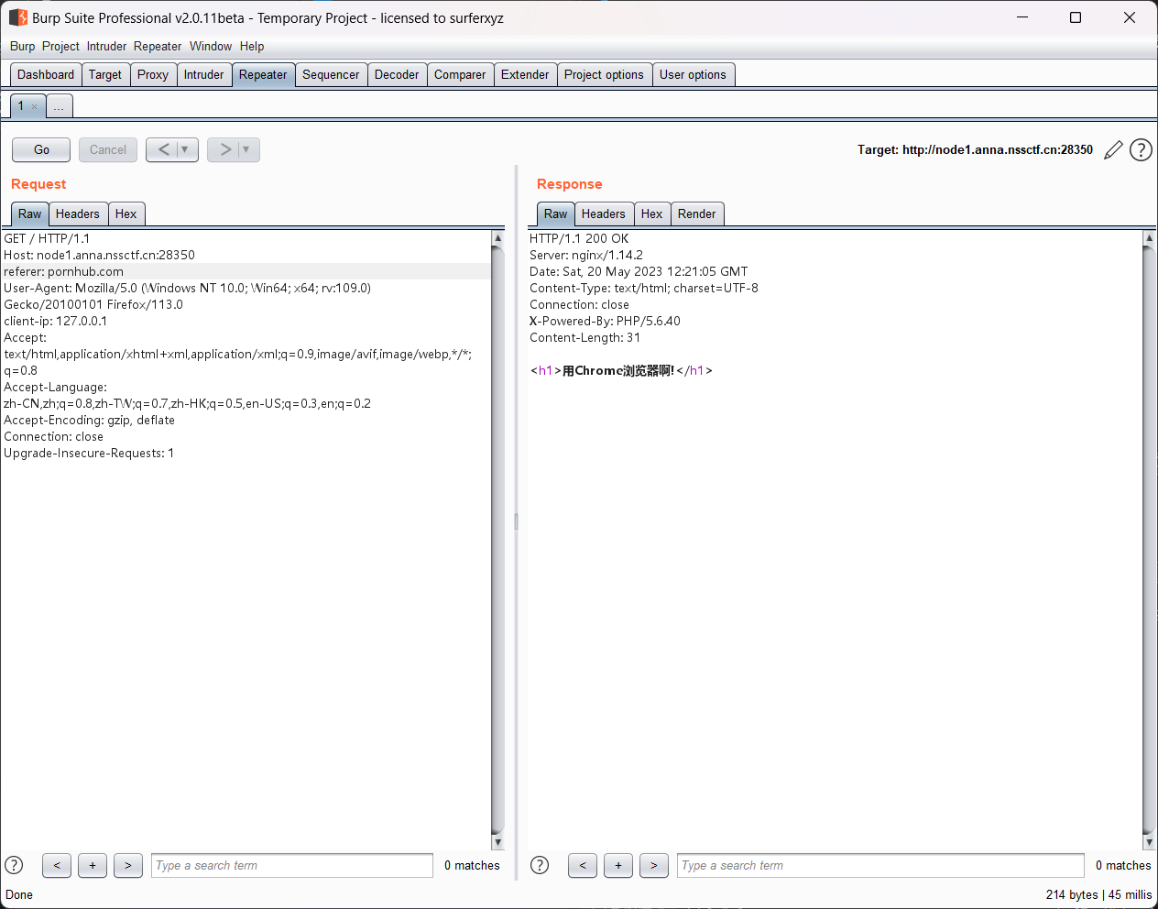Switch response view to Hex tab
The image size is (1158, 909).
pyautogui.click(x=651, y=214)
